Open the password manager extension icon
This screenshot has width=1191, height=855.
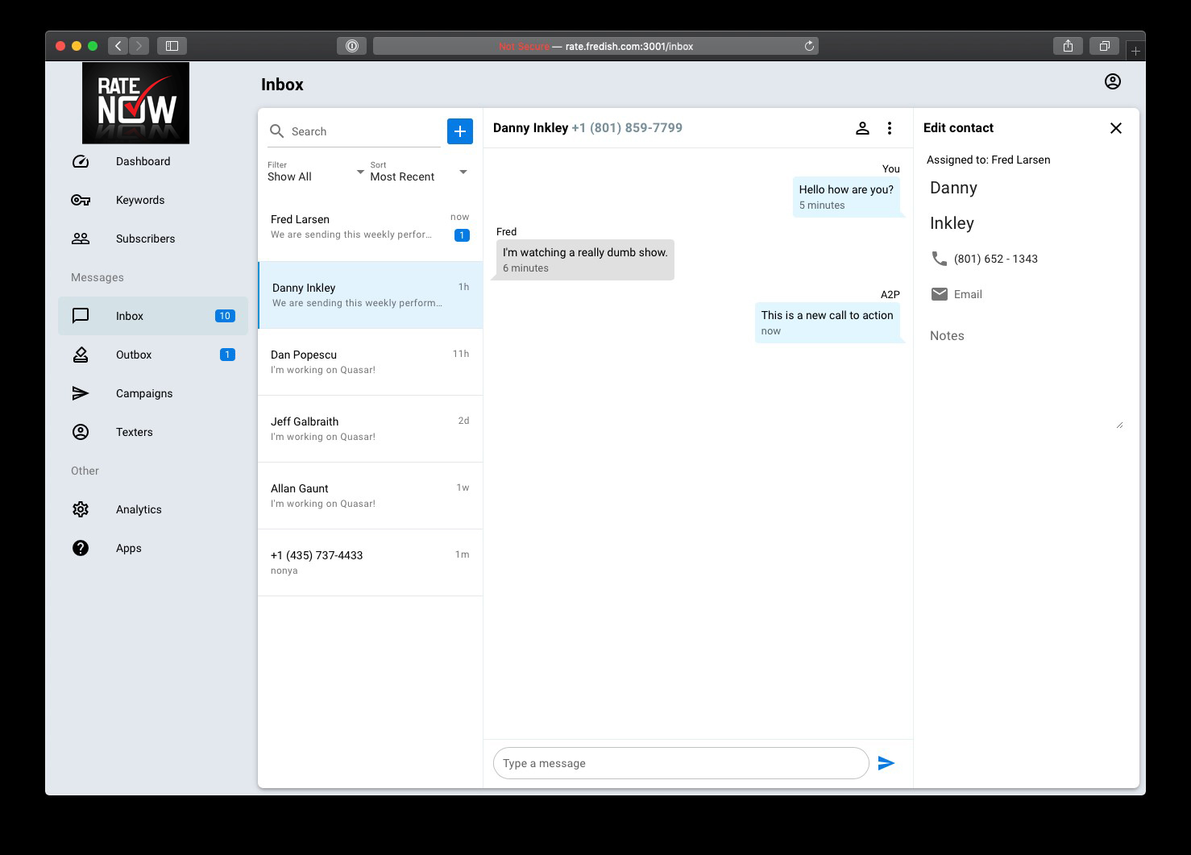(x=352, y=46)
